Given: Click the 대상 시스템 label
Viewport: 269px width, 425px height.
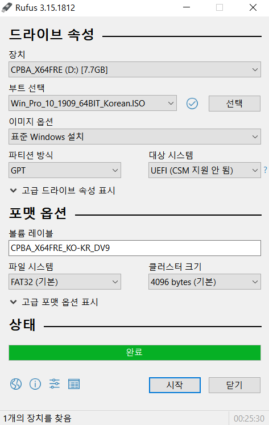Looking at the screenshot, I should 171,155.
